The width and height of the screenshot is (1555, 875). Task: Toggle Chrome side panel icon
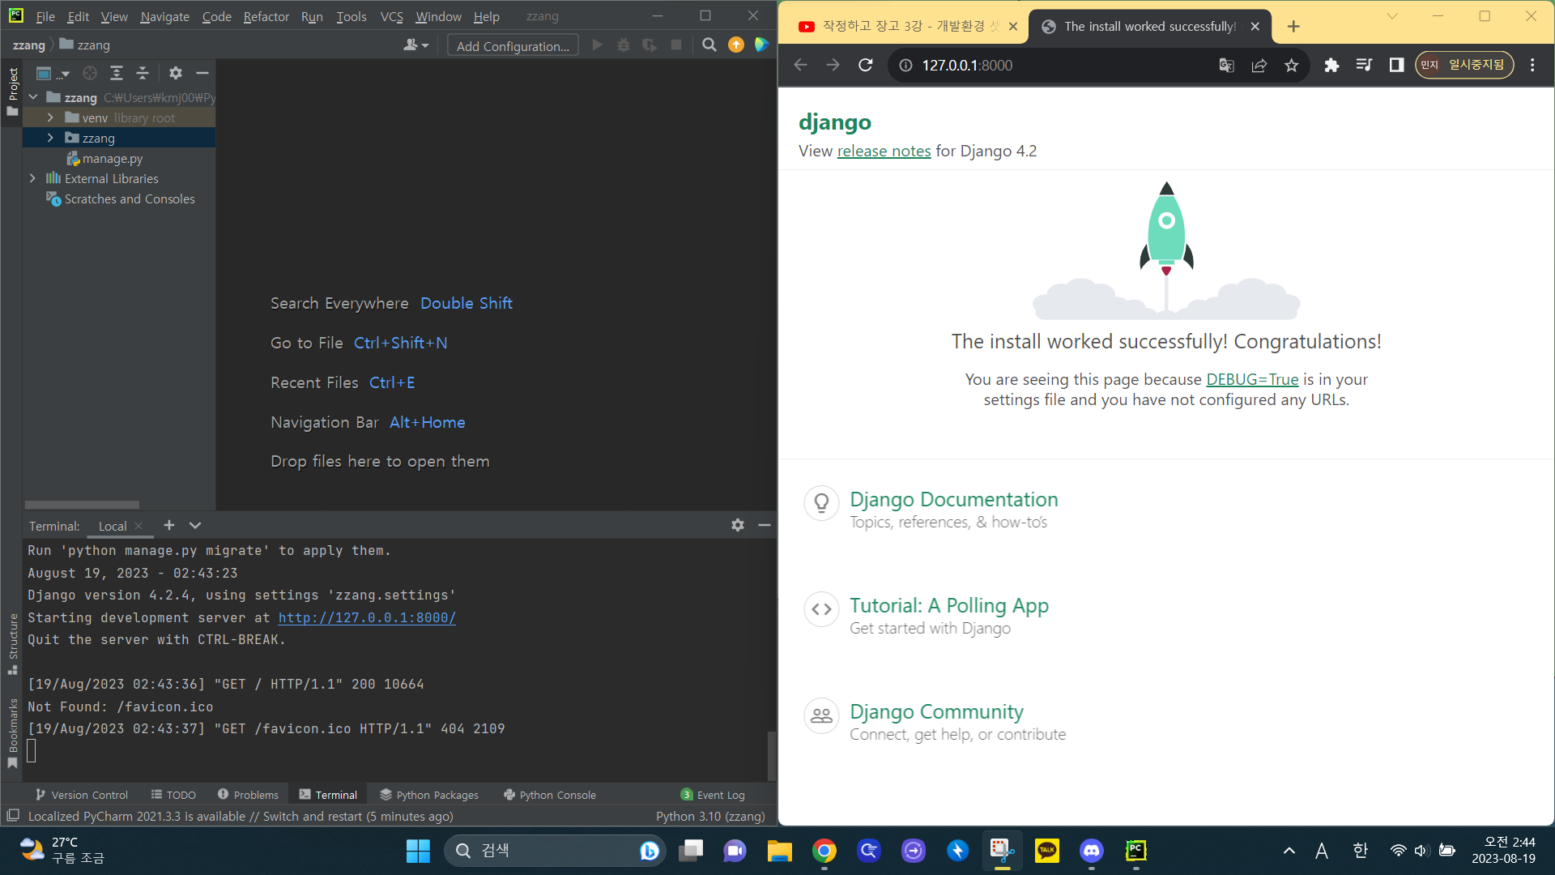click(x=1396, y=65)
